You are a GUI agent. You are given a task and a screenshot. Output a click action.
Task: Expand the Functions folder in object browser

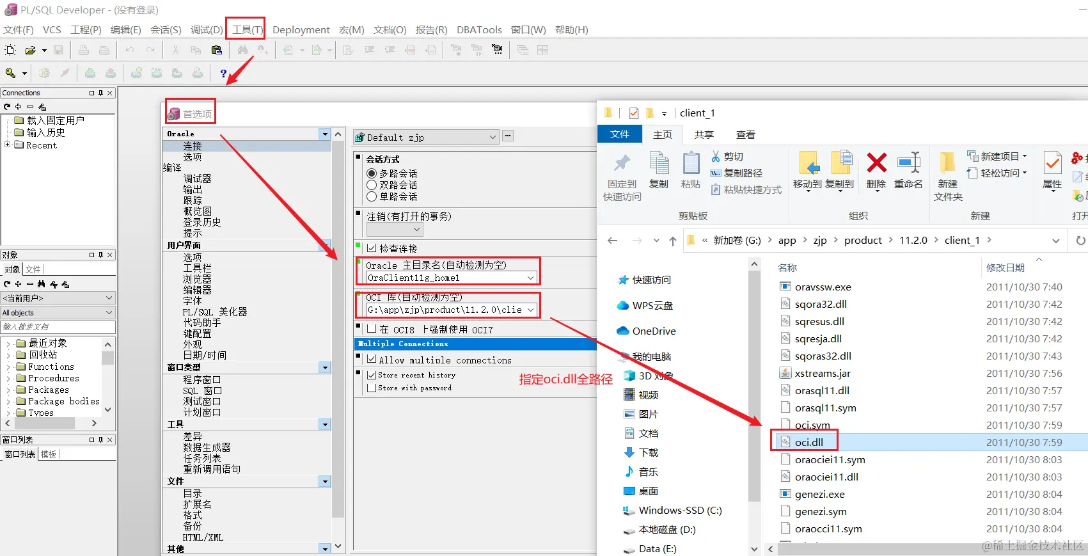[x=8, y=367]
